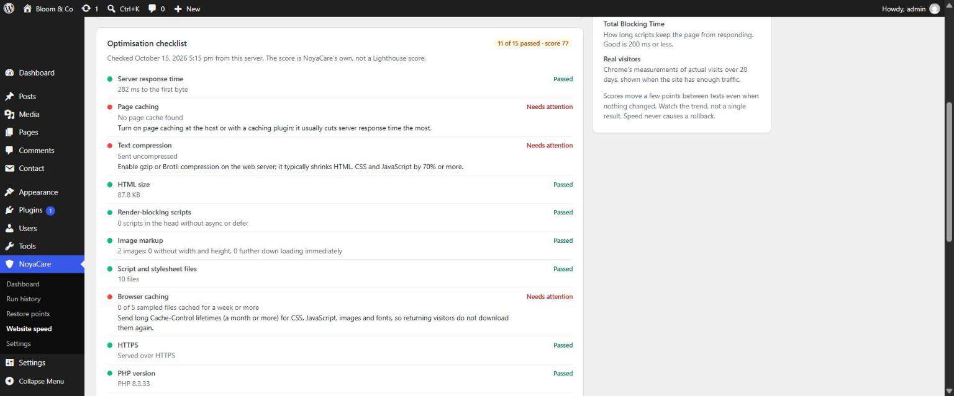Click the NoyaCare shield icon
Image resolution: width=954 pixels, height=396 pixels.
[9, 264]
